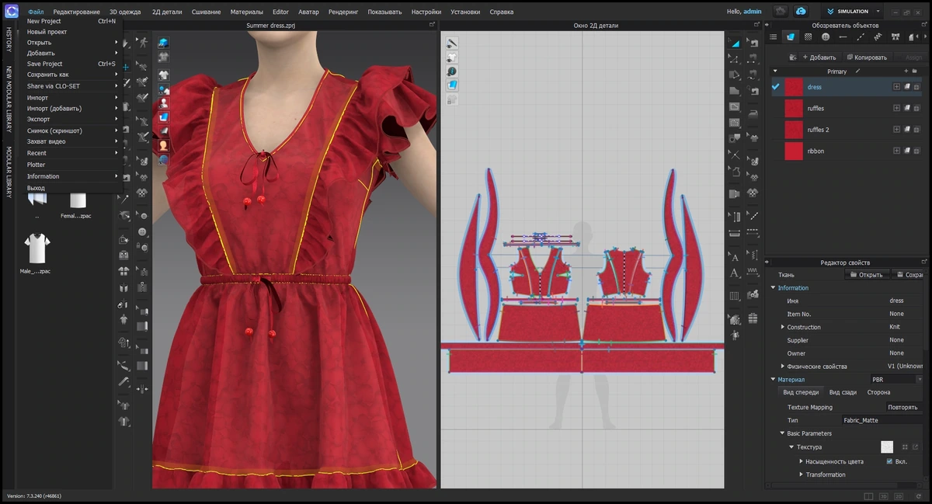Image resolution: width=932 pixels, height=504 pixels.
Task: Select the Male T-shirt library thumbnail
Action: (37, 249)
